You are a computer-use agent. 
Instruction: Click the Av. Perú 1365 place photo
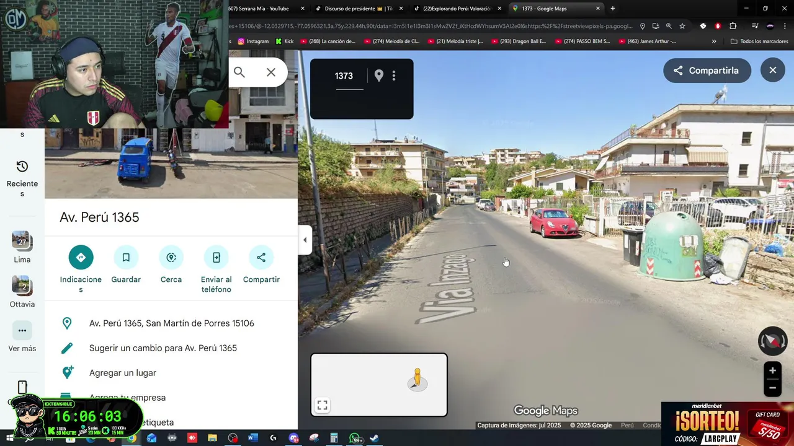(x=171, y=163)
